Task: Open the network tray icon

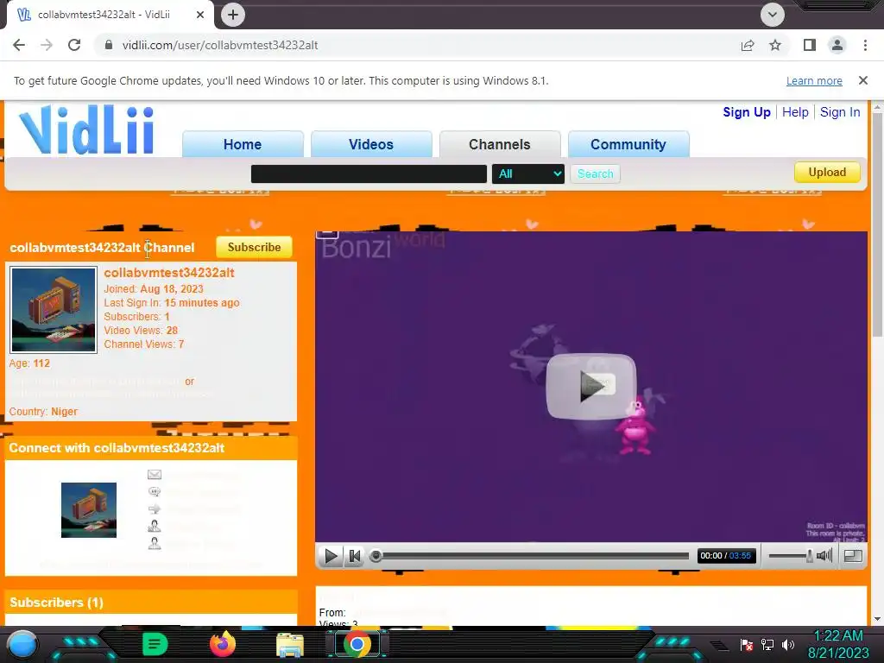Action: [x=767, y=644]
